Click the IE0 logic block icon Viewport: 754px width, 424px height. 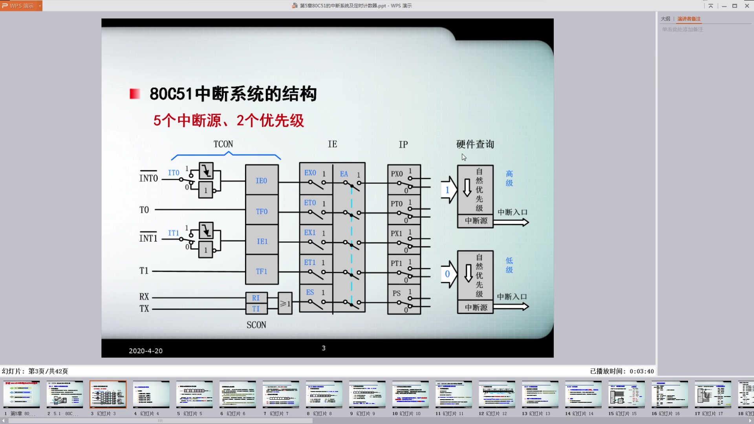262,181
